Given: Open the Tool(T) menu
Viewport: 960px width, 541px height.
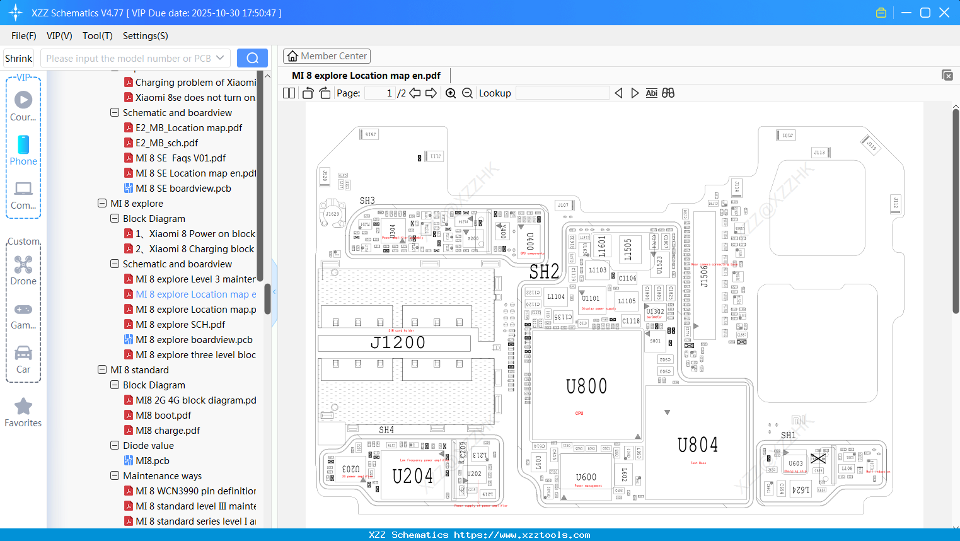Looking at the screenshot, I should point(97,36).
